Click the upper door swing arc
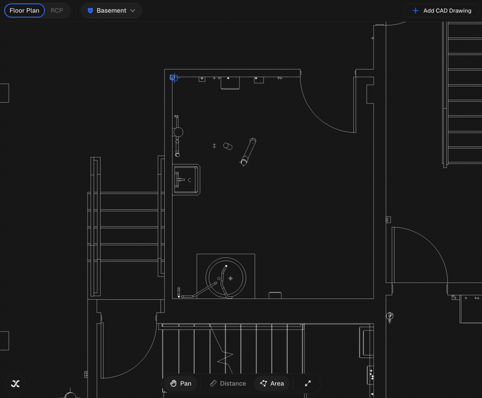 (x=328, y=105)
